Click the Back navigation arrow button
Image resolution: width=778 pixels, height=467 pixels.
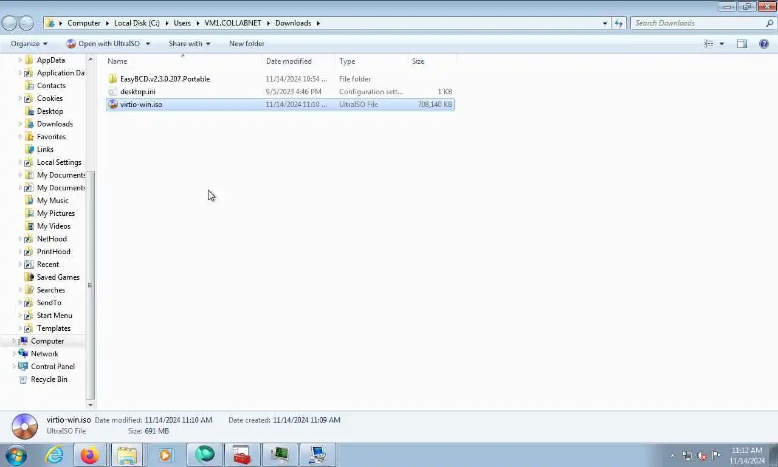9,23
